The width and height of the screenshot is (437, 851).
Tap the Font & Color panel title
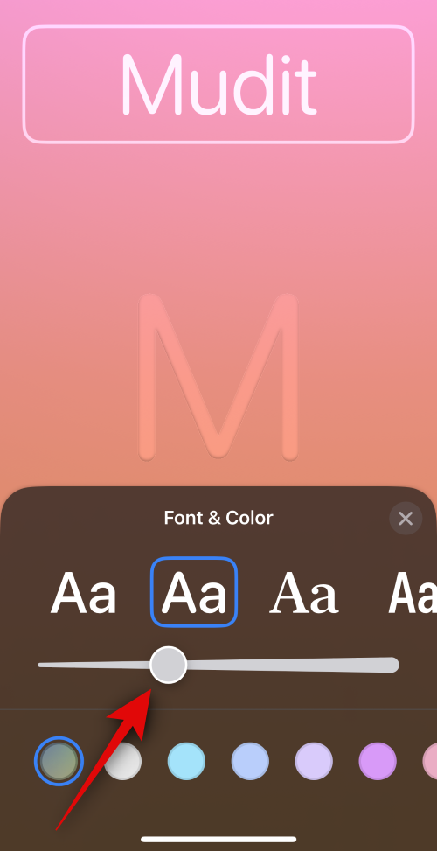pyautogui.click(x=218, y=518)
